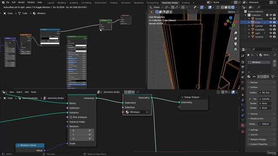
Task: Open the Output properties tab icon
Action: (x=243, y=67)
